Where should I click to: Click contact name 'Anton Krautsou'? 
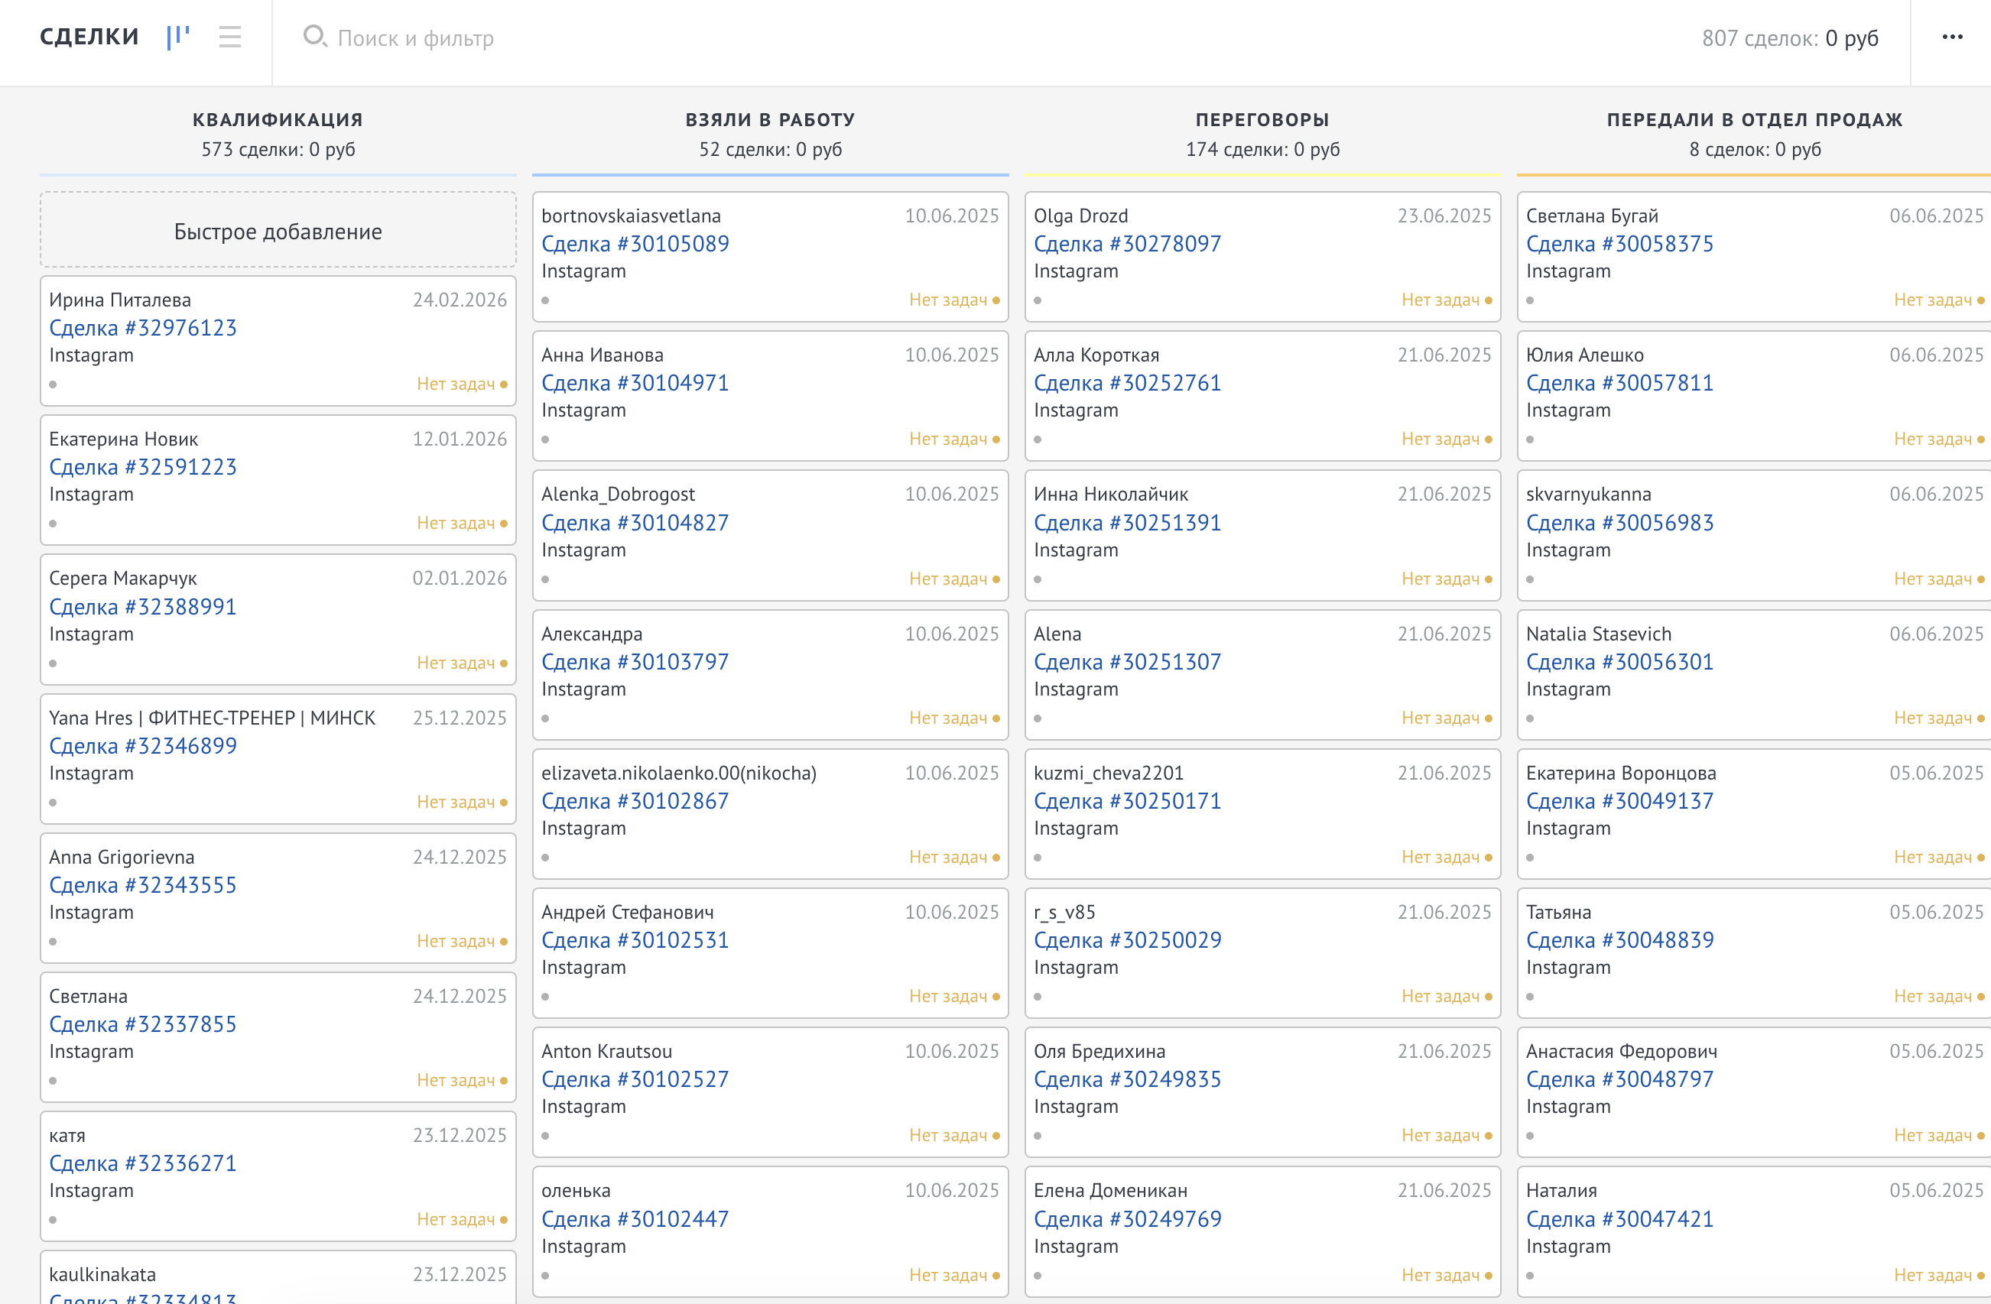pyautogui.click(x=606, y=1052)
